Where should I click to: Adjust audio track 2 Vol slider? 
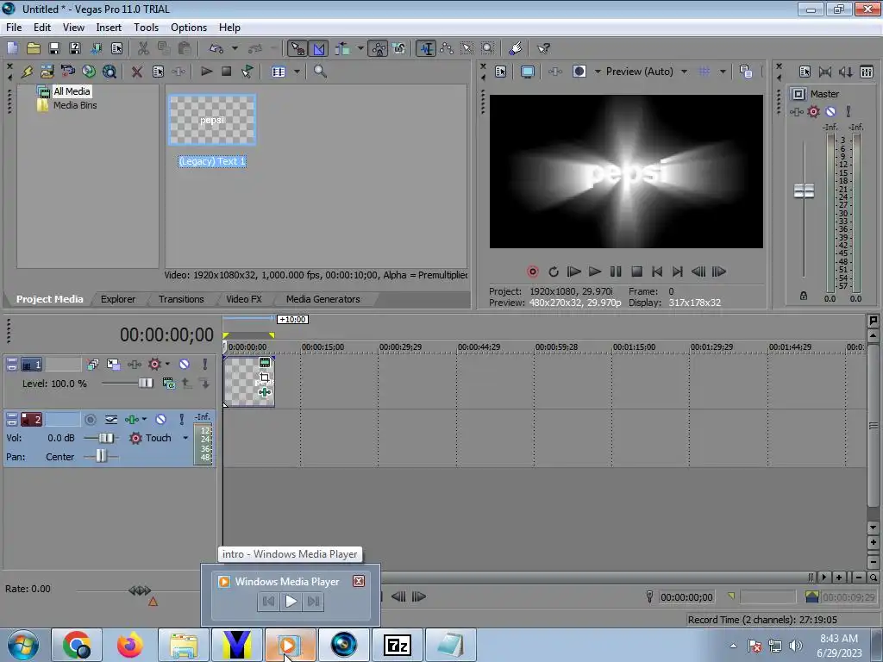pos(106,438)
